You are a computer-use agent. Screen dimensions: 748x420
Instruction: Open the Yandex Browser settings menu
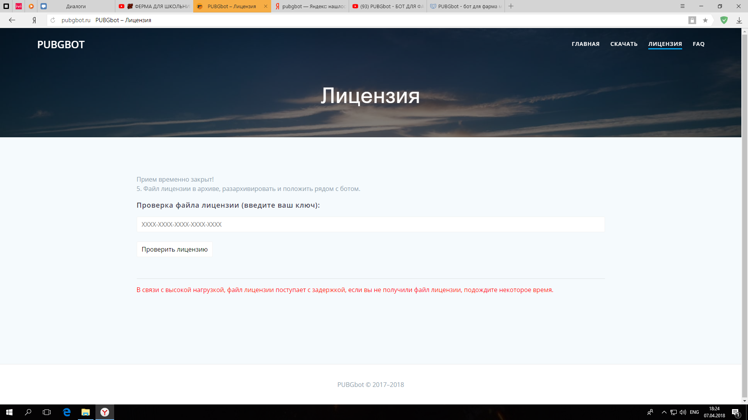pyautogui.click(x=683, y=6)
